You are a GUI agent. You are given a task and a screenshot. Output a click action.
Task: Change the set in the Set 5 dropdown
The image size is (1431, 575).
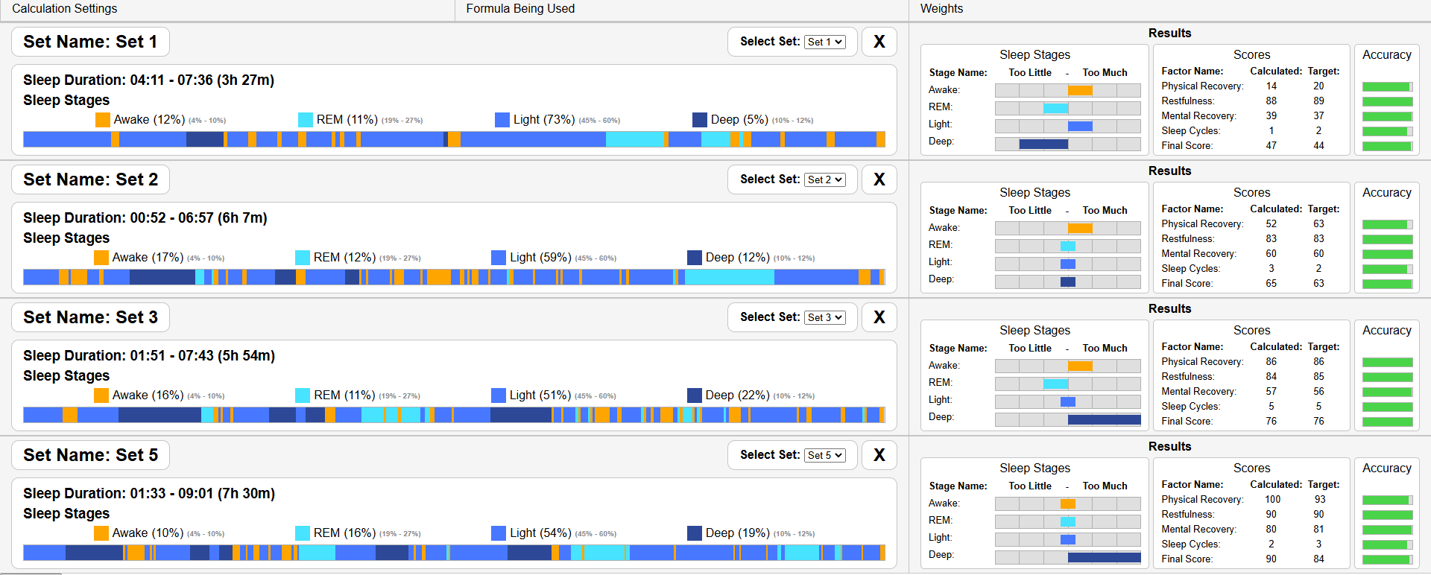[x=824, y=455]
